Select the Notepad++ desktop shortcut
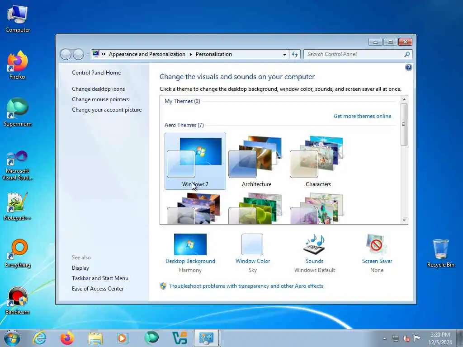The image size is (463, 347). coord(18,206)
